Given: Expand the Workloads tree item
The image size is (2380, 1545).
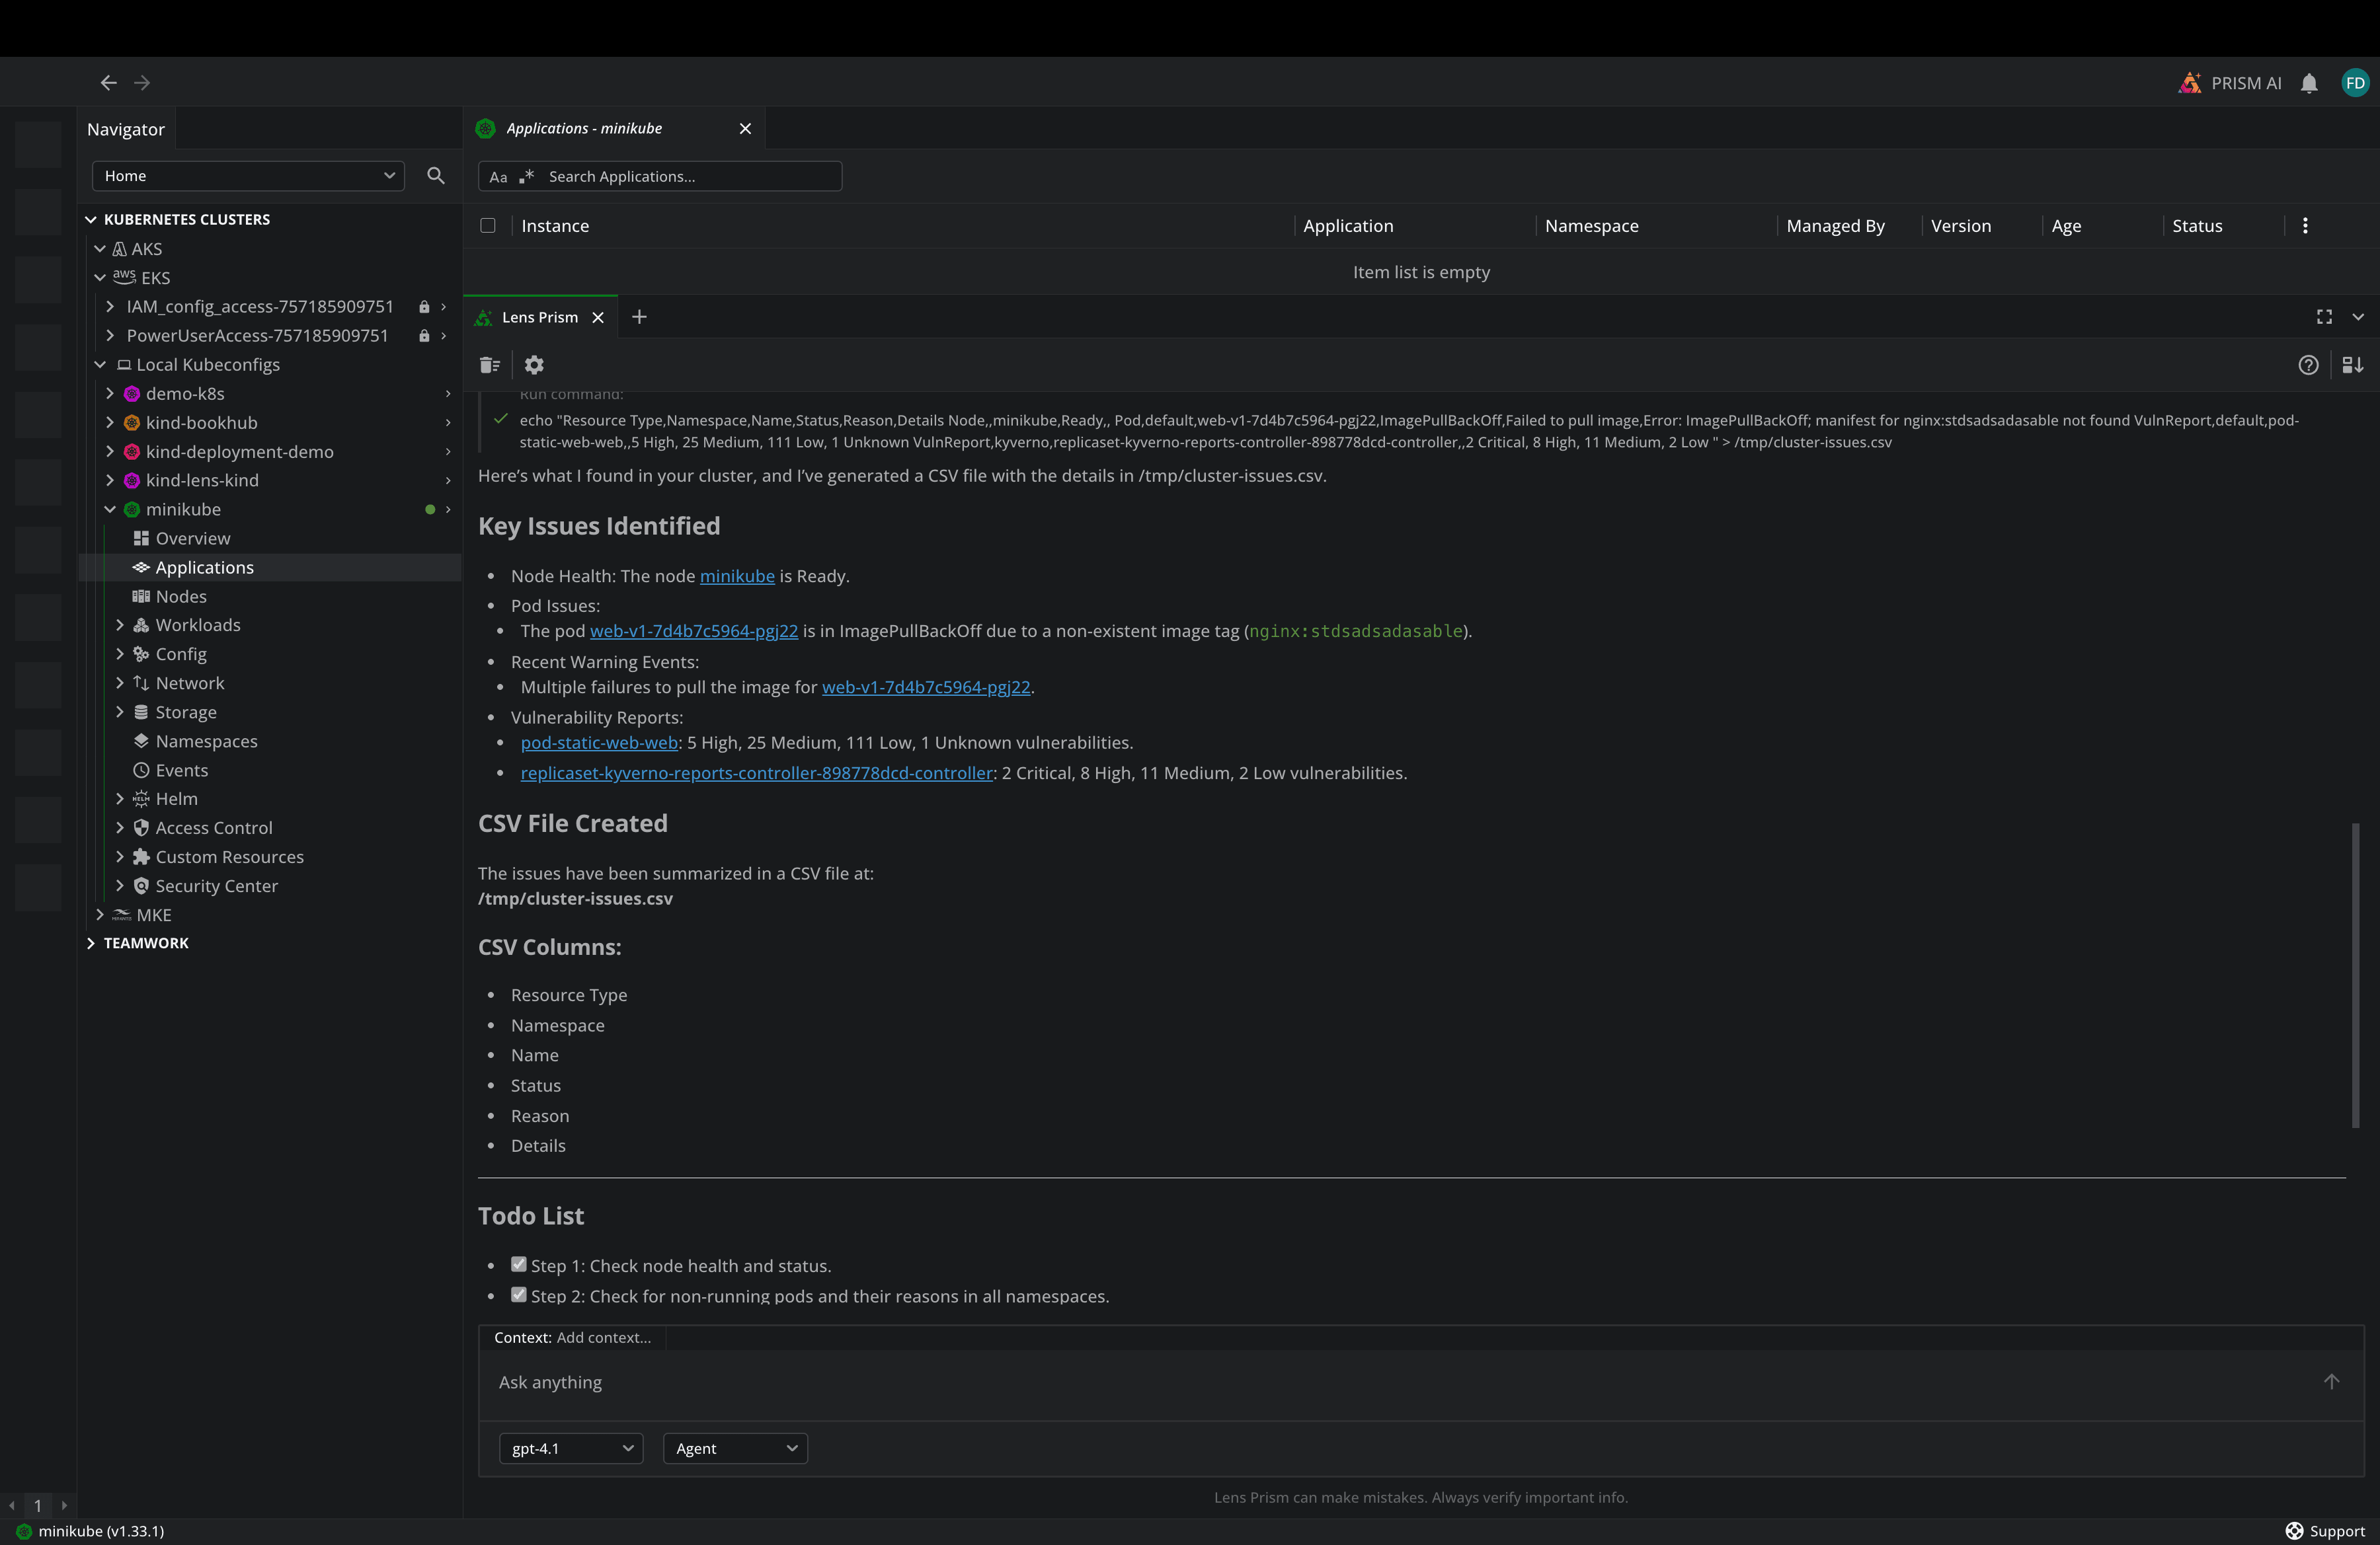Looking at the screenshot, I should tap(120, 624).
